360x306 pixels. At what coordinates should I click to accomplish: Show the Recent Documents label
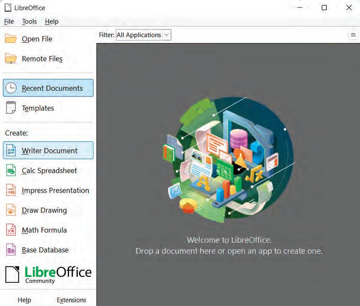52,88
